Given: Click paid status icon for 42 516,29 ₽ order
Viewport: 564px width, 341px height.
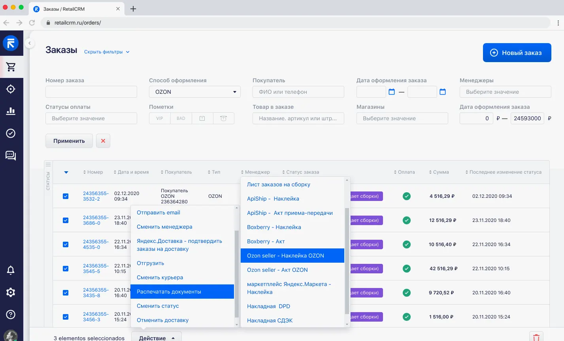Looking at the screenshot, I should click(x=406, y=269).
